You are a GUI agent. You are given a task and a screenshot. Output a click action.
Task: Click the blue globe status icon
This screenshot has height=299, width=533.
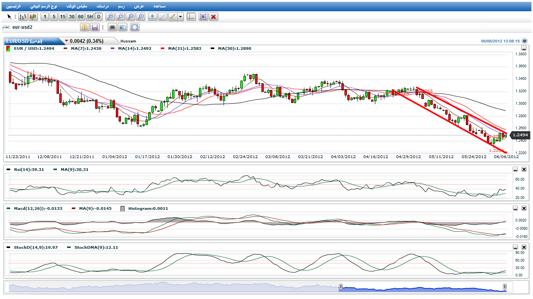(x=524, y=40)
